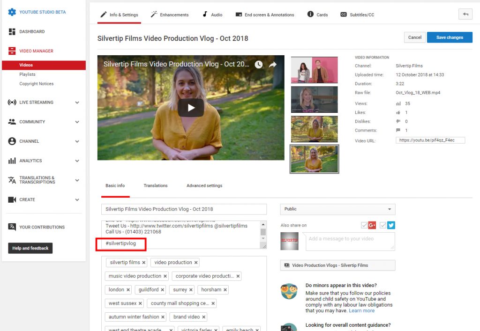Click the Video Production Vlogs playlist button
Screen dimensions: 480x331
click(x=337, y=265)
